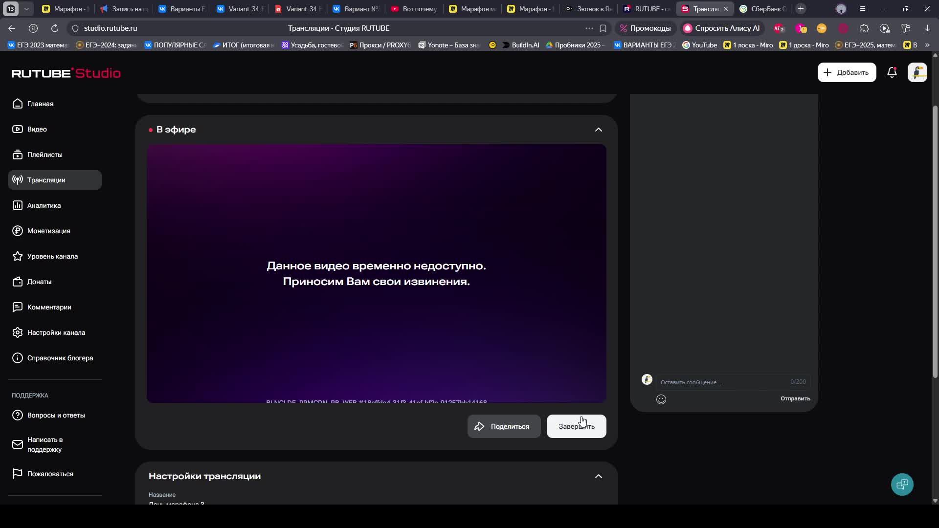Open the Yonote bookmark

pyautogui.click(x=449, y=45)
